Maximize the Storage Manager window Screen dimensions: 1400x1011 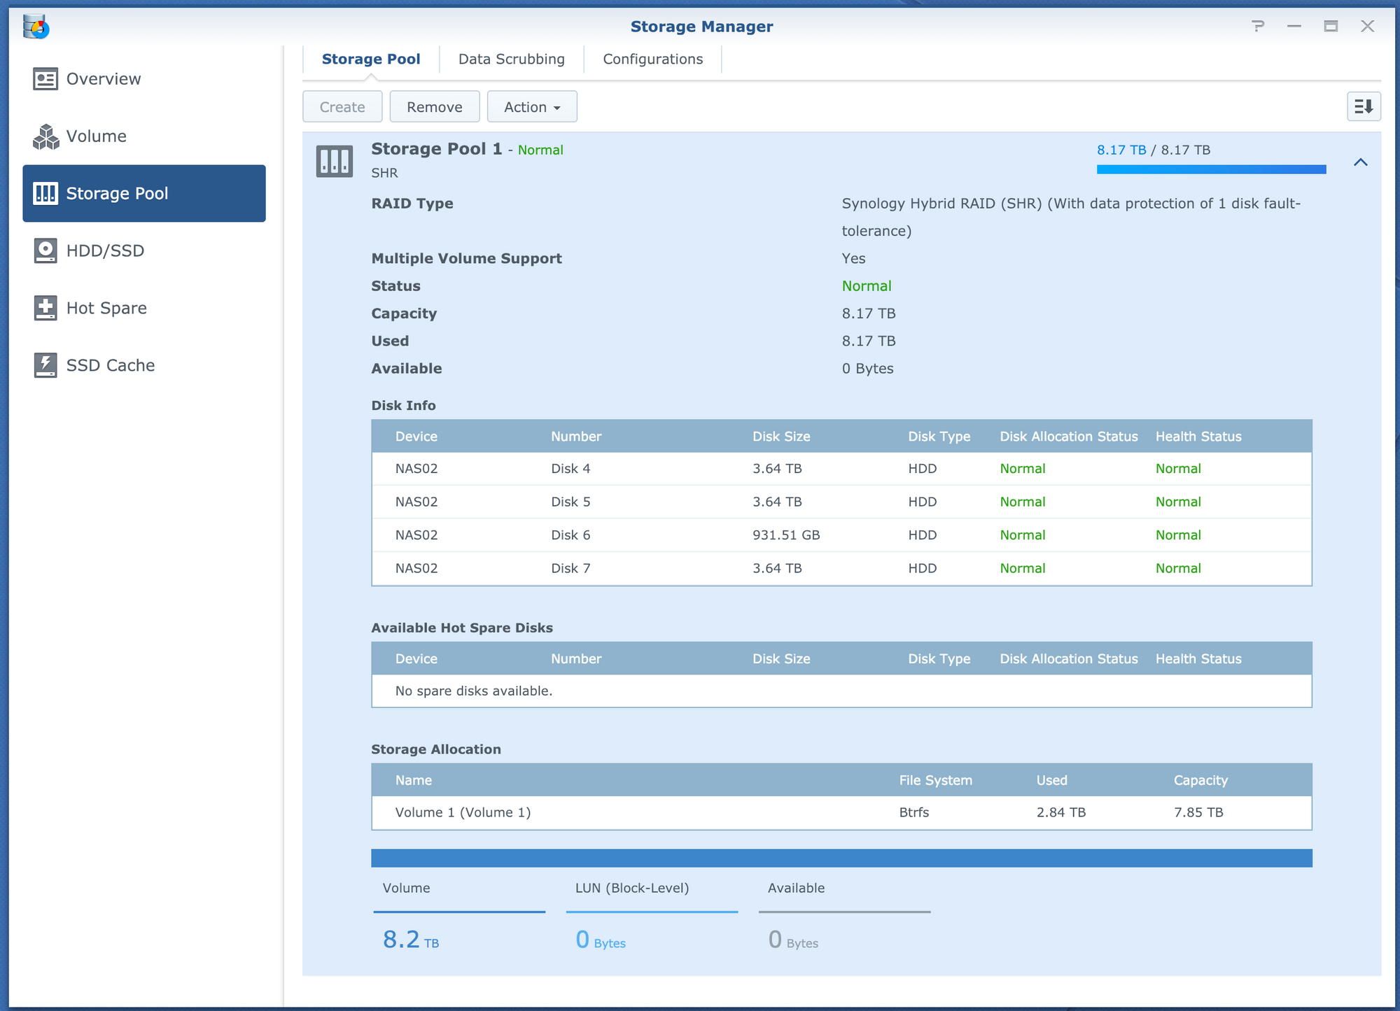1331,27
